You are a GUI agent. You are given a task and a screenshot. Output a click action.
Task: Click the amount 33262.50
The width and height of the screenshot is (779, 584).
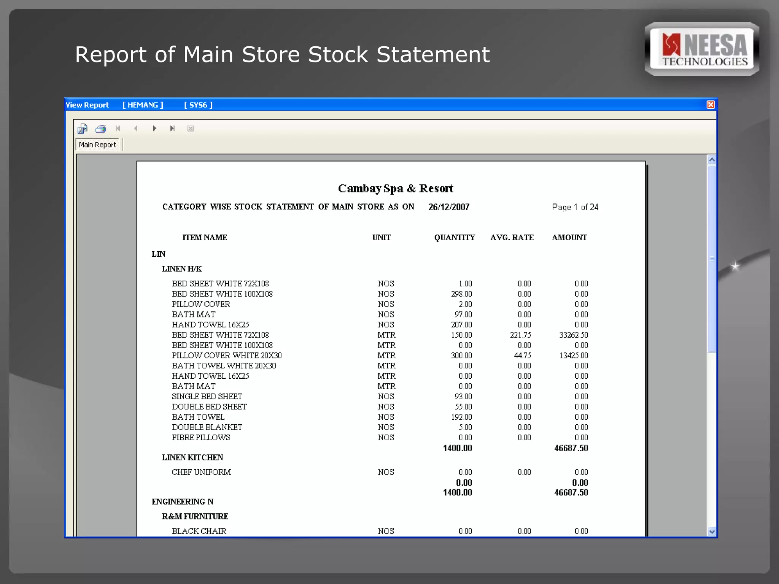[574, 335]
